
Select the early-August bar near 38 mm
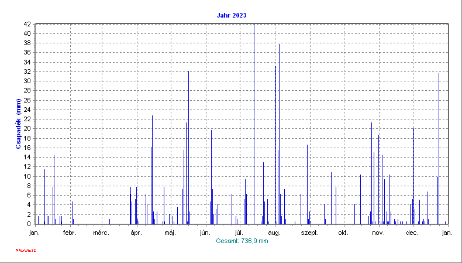coord(279,134)
